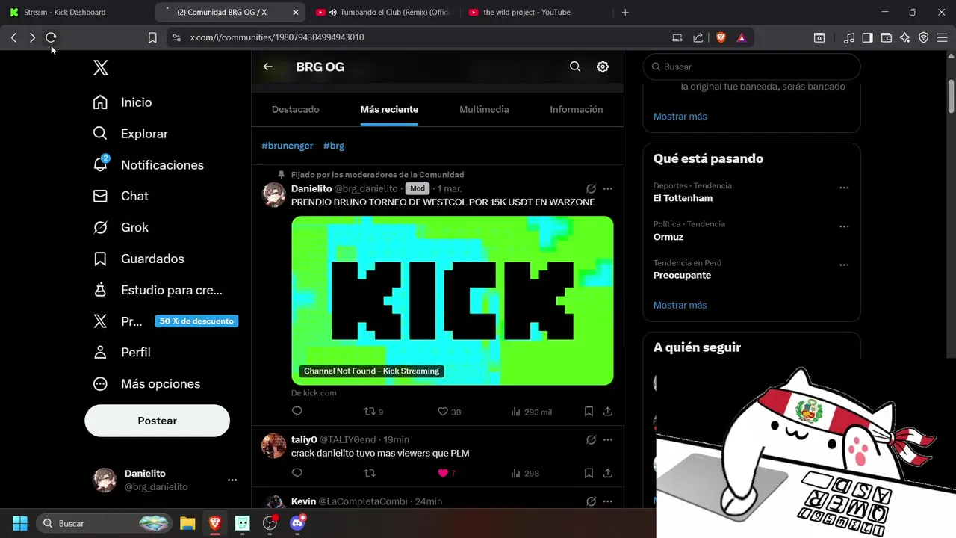Image resolution: width=956 pixels, height=538 pixels.
Task: Click the browser address bar URL
Action: pyautogui.click(x=277, y=37)
